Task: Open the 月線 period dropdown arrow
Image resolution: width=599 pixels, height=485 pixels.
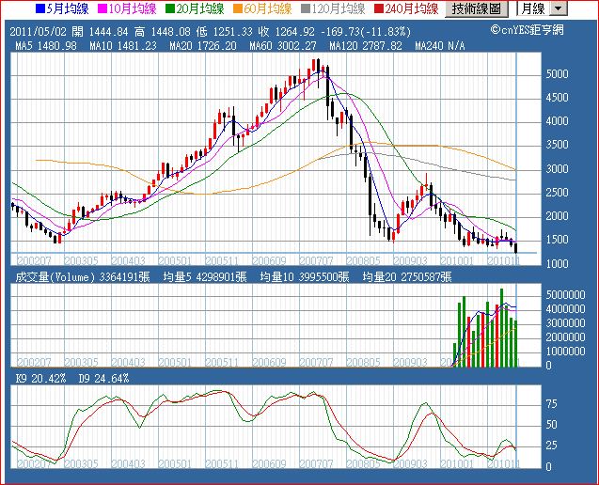Action: coord(559,8)
